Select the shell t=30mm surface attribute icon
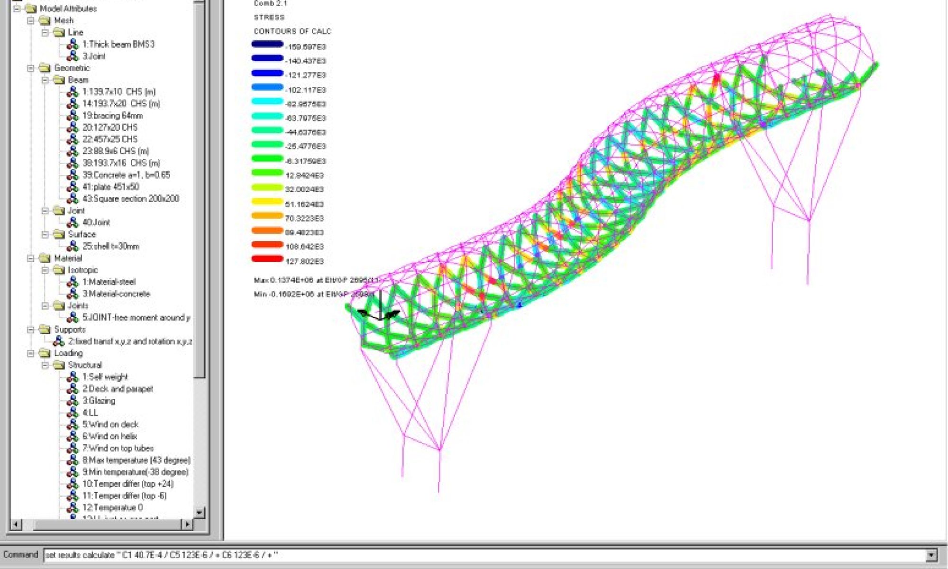Image resolution: width=948 pixels, height=569 pixels. (x=73, y=246)
